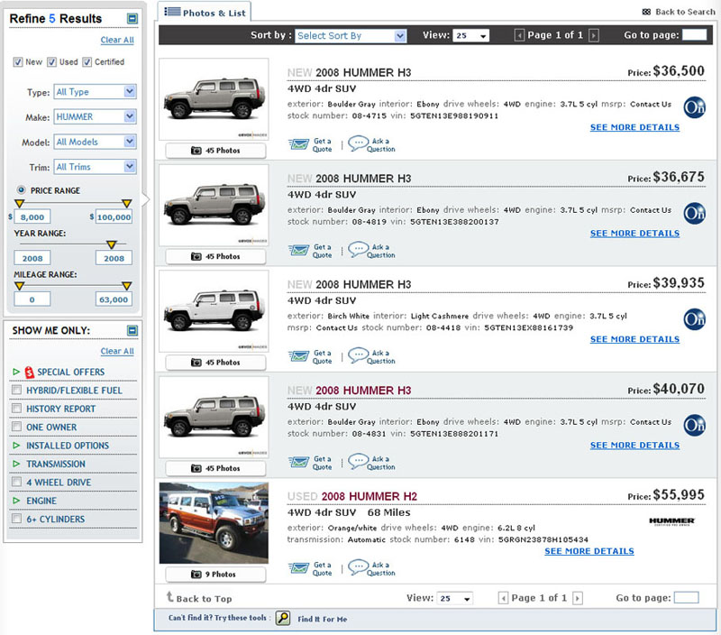Open the Model dropdown
The height and width of the screenshot is (635, 721).
96,142
